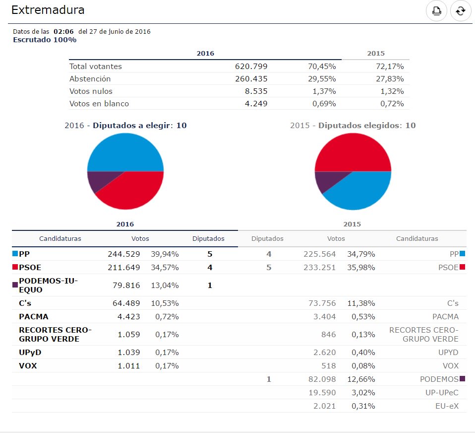Click the 'C's' party name in 2016 column
475x433 pixels.
coord(25,303)
